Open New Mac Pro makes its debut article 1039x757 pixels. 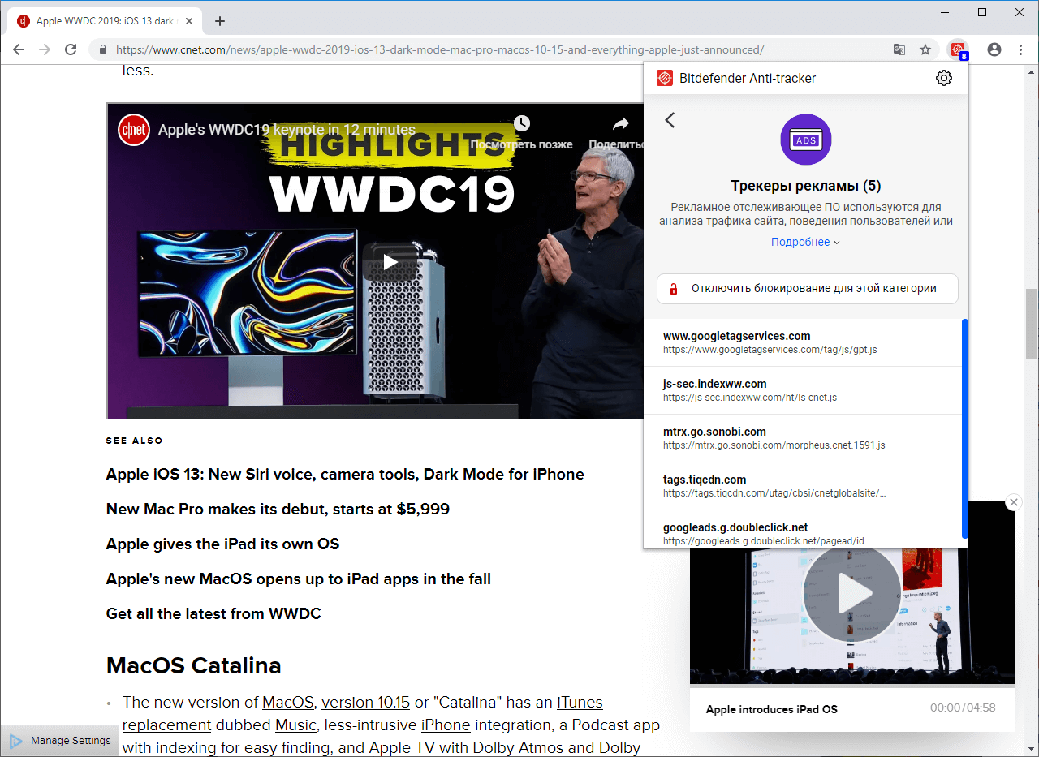(278, 510)
